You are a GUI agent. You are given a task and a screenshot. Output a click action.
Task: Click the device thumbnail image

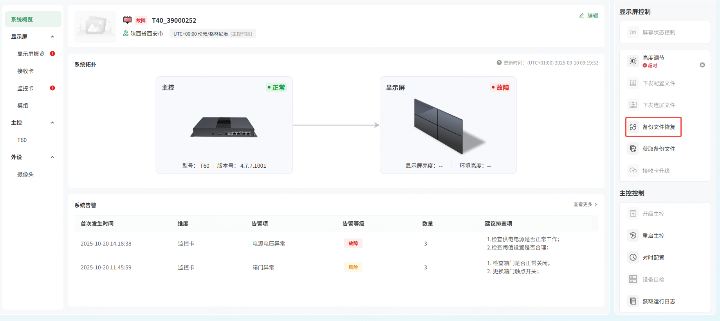coord(96,27)
